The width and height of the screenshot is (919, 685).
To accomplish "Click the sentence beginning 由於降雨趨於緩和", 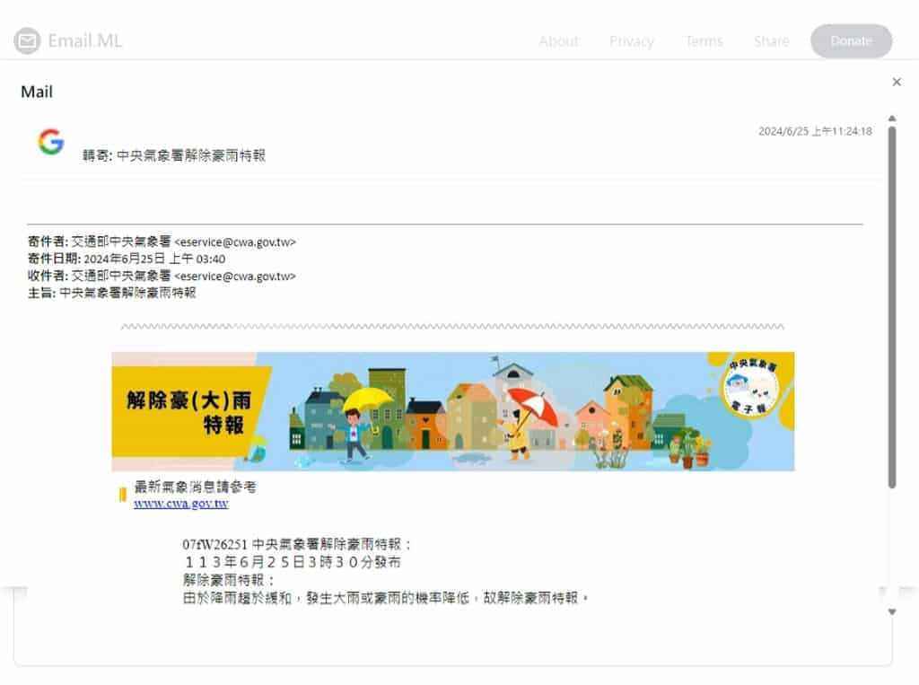I will pos(386,598).
